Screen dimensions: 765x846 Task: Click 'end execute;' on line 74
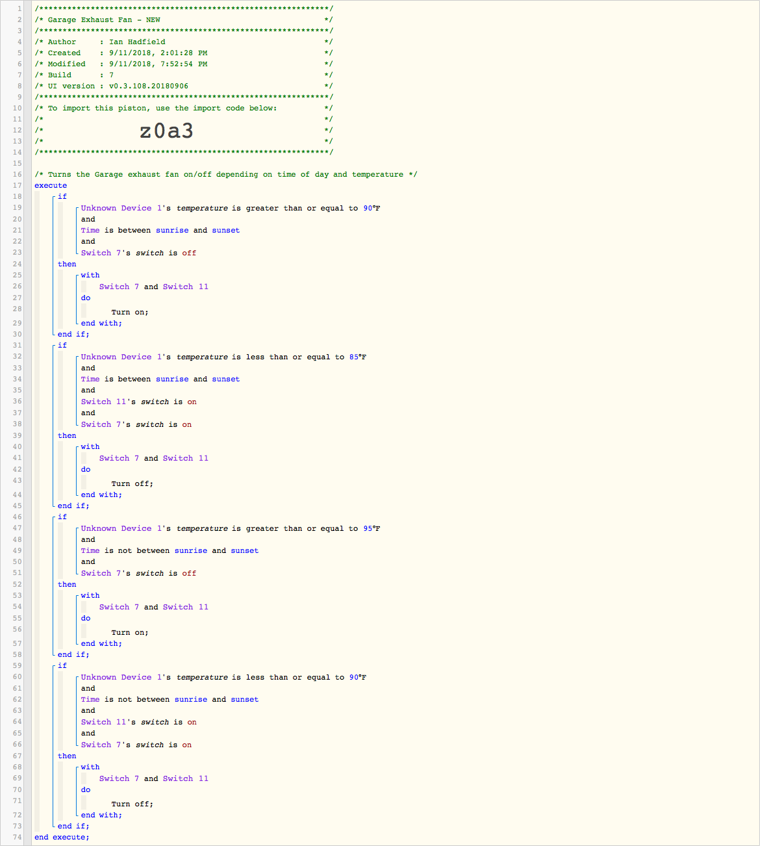coord(62,837)
